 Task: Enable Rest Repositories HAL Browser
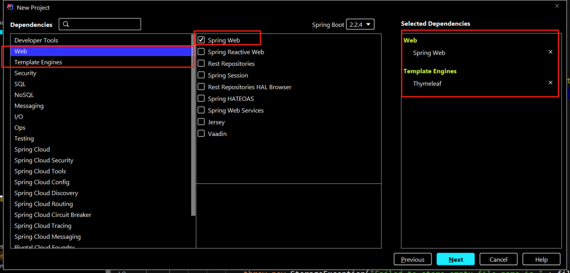(201, 87)
